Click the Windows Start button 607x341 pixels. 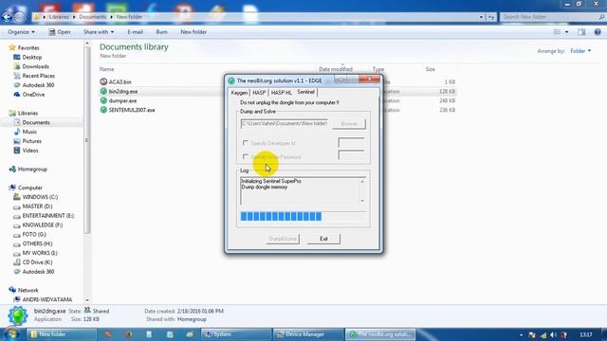11,334
